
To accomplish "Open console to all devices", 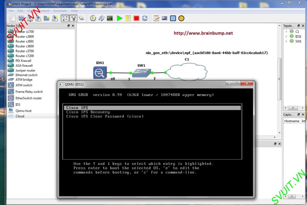I will pos(110,18).
